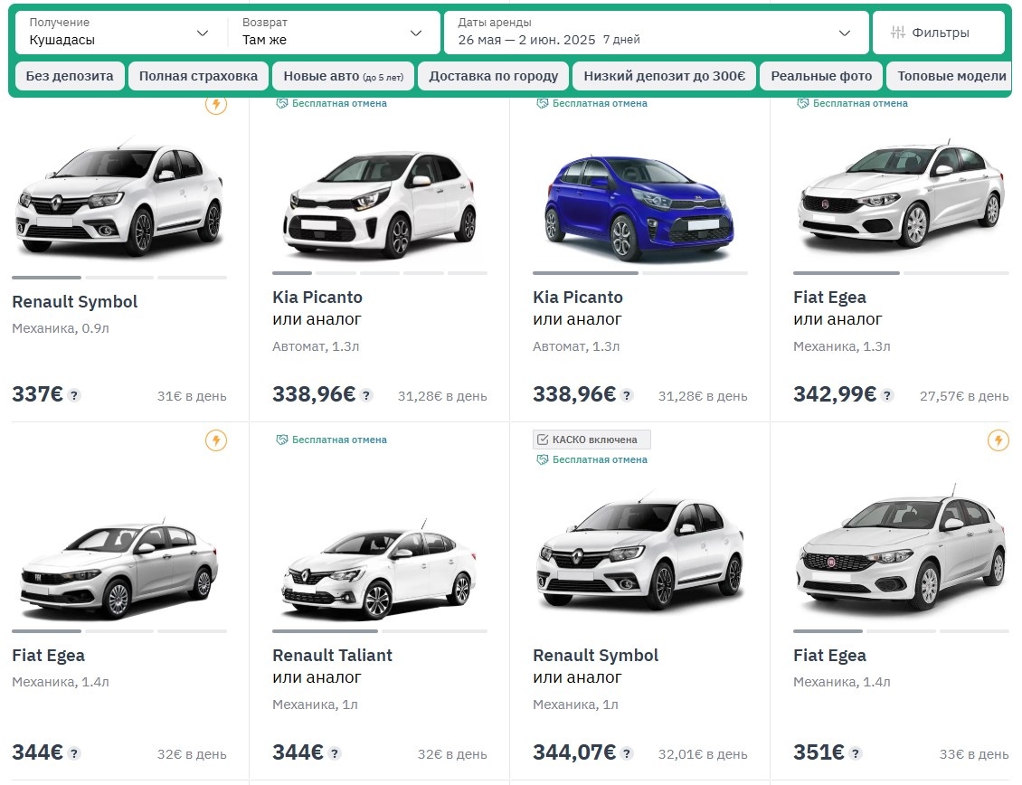Expand the Возврат return location dropdown
Image resolution: width=1022 pixels, height=785 pixels.
pyautogui.click(x=335, y=33)
